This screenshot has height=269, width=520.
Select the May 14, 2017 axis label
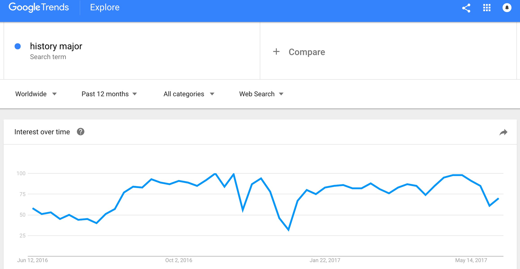click(x=471, y=260)
